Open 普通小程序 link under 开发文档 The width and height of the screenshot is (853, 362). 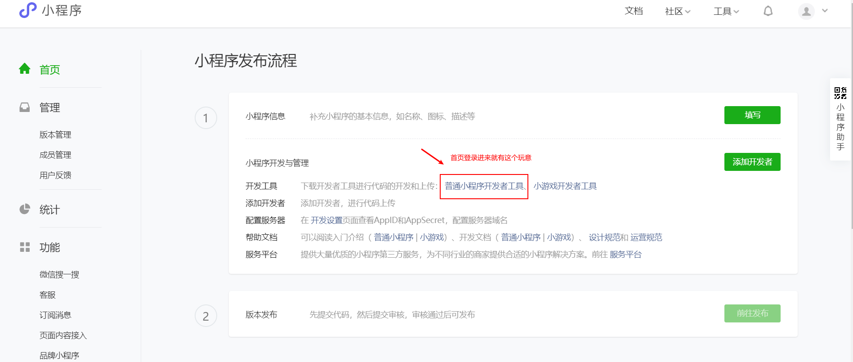point(521,237)
